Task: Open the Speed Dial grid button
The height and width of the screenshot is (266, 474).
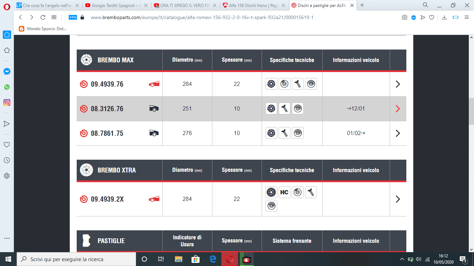Action: coord(54,17)
